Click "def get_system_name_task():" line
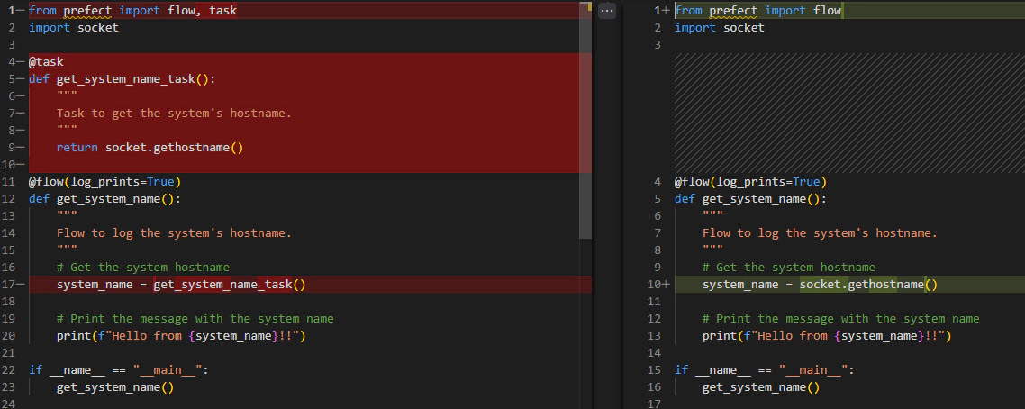 [x=122, y=79]
